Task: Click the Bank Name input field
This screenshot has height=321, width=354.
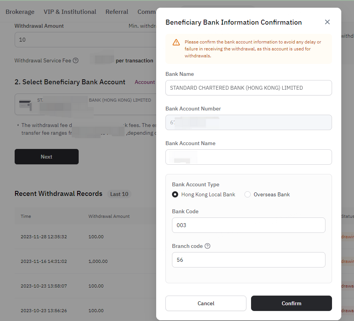Action: point(249,88)
